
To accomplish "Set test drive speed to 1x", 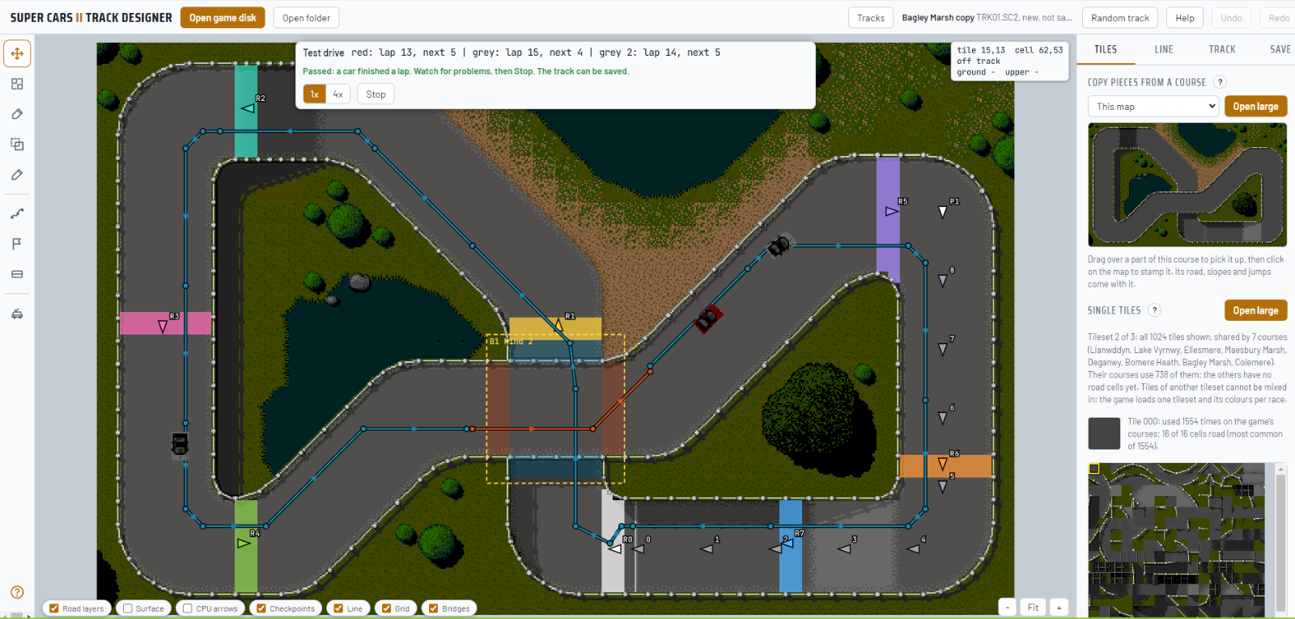I will pyautogui.click(x=315, y=95).
